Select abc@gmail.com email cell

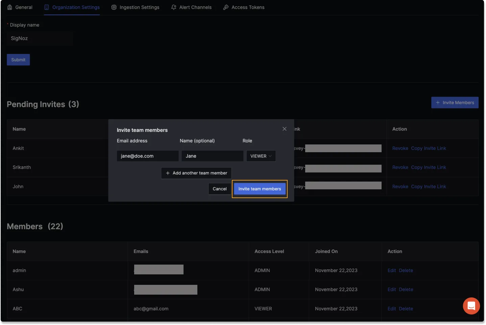click(x=151, y=309)
